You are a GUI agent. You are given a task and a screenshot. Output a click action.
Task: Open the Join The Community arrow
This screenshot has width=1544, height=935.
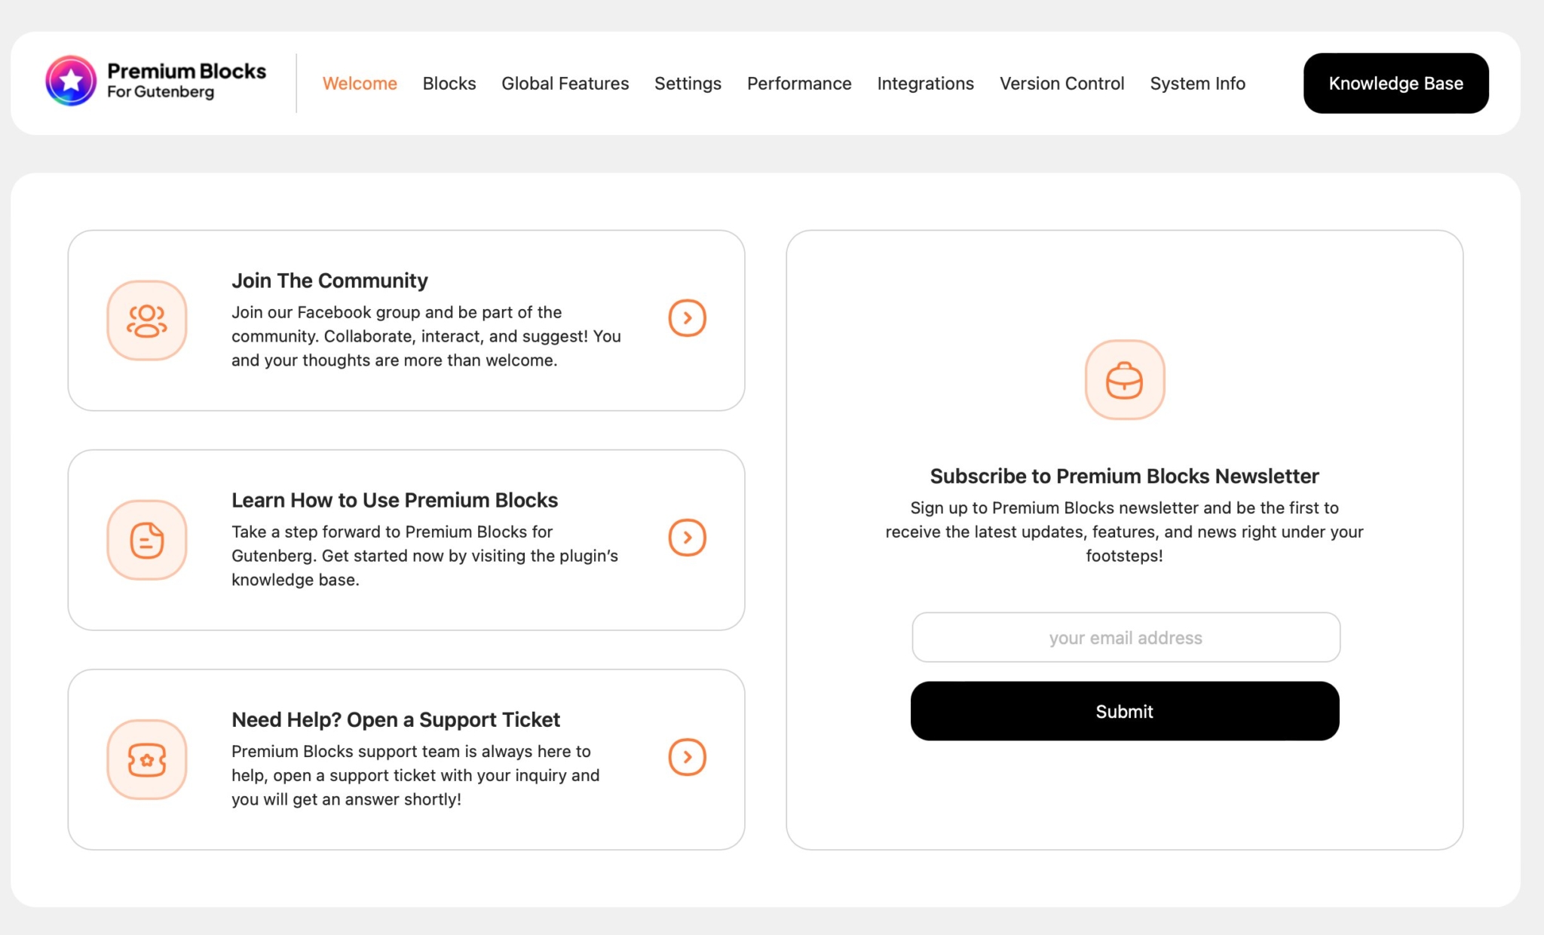point(687,318)
